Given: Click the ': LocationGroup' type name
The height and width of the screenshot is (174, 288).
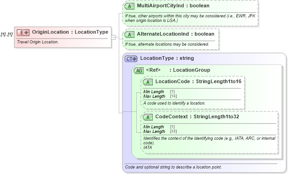Looking at the screenshot, I should pyautogui.click(x=190, y=70).
